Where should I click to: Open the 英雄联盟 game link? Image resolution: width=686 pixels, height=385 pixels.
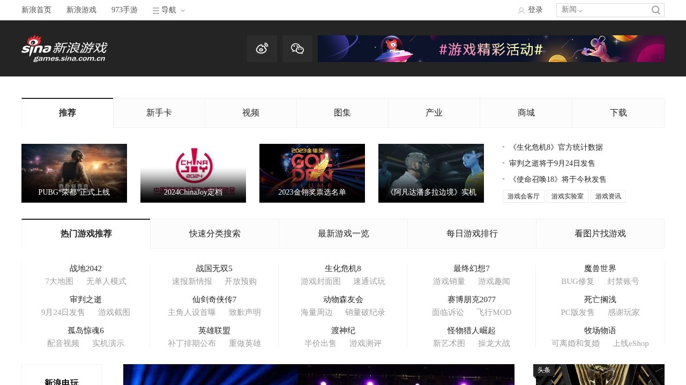214,330
